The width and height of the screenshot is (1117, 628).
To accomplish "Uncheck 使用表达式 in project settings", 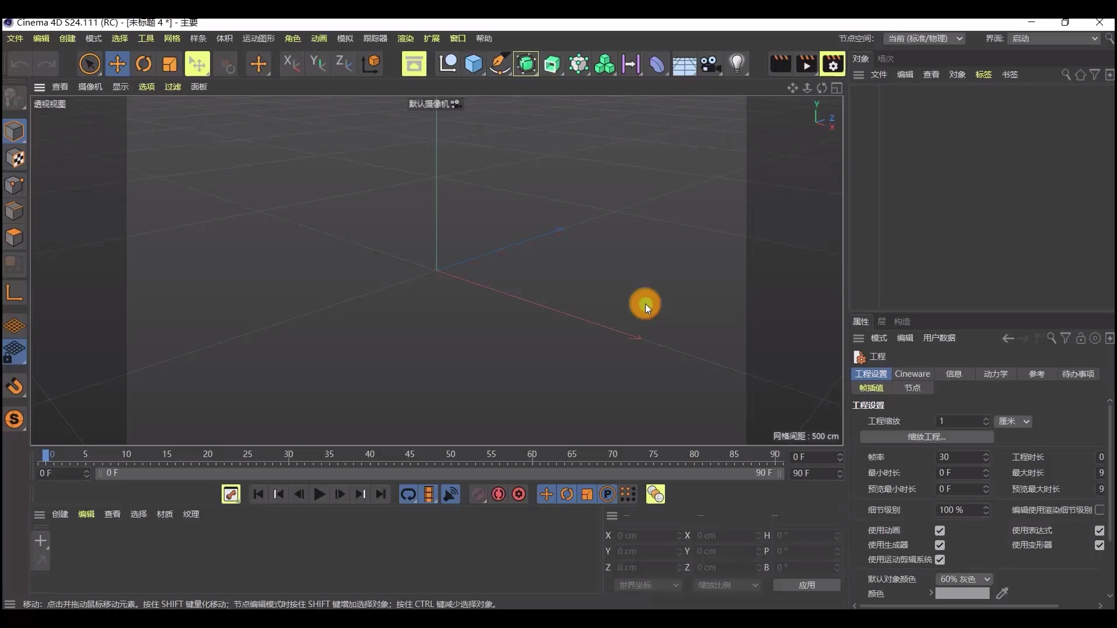I will click(x=1100, y=530).
